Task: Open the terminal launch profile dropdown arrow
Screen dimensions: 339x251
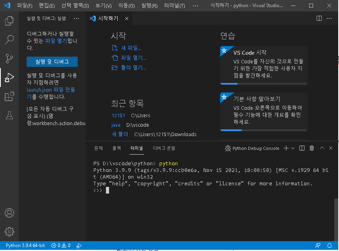Action: click(293, 148)
